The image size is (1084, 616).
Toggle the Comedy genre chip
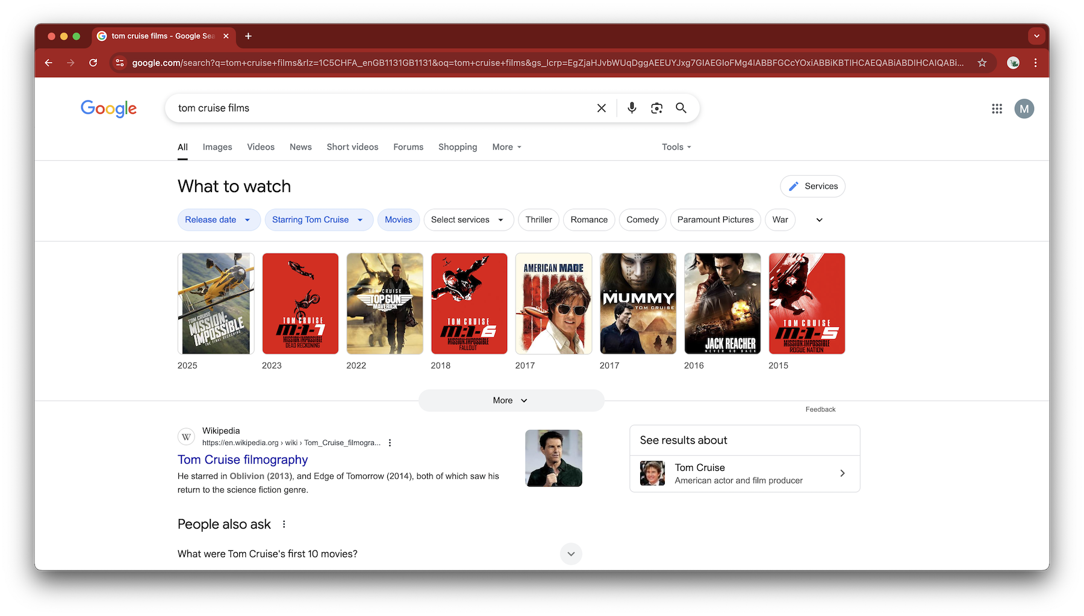[x=643, y=220]
